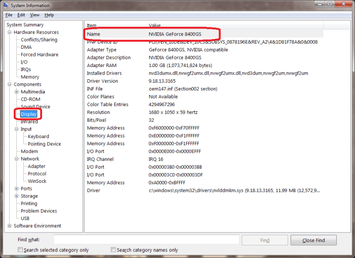Select USB tree item
The height and width of the screenshot is (258, 355).
[25, 218]
